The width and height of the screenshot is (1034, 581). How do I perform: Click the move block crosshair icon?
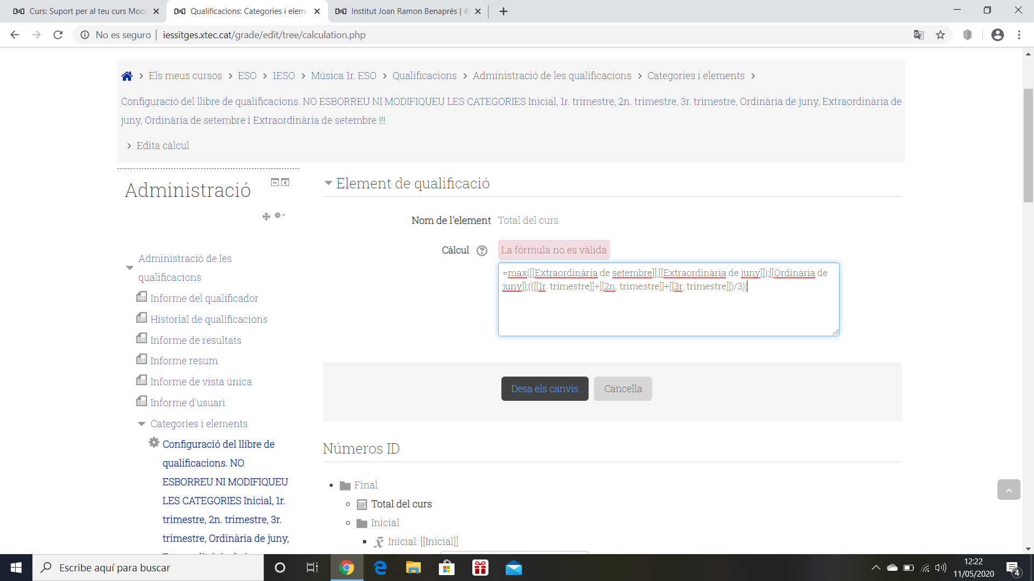click(x=266, y=216)
